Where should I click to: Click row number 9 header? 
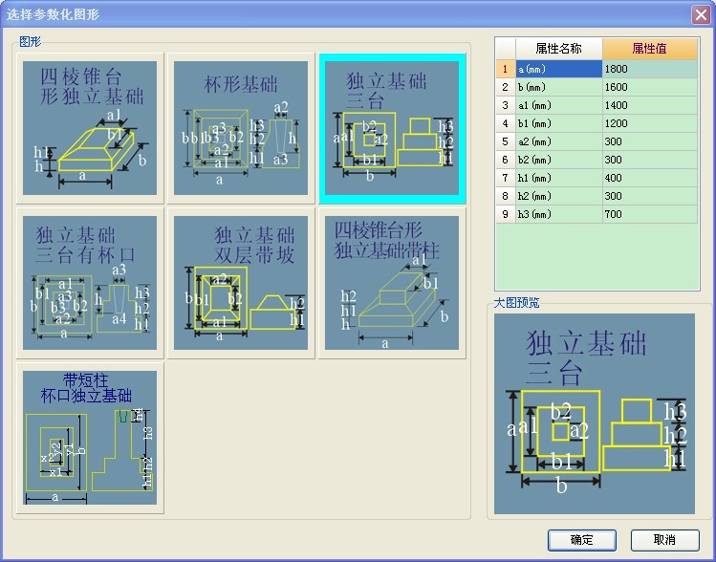(506, 214)
